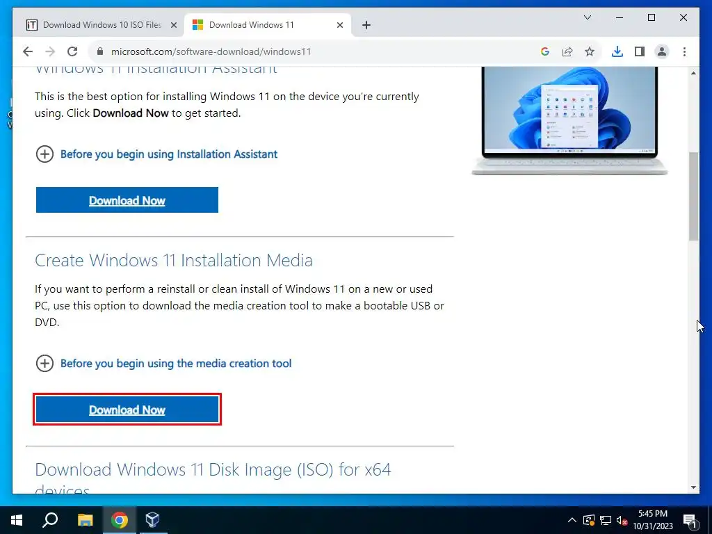Expand Before you begin using the media creation tool
Image resolution: width=712 pixels, height=534 pixels.
pos(163,364)
